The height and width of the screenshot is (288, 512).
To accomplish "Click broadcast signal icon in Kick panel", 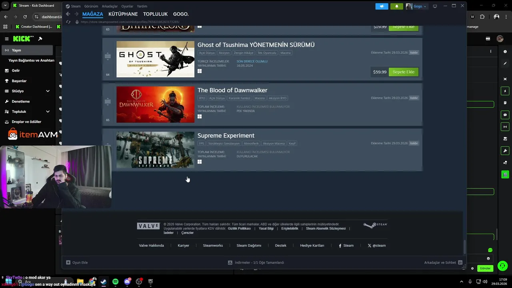I will coord(505,127).
